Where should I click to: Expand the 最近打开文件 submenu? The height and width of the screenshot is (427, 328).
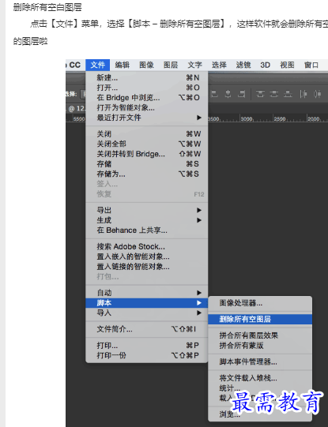[x=147, y=118]
